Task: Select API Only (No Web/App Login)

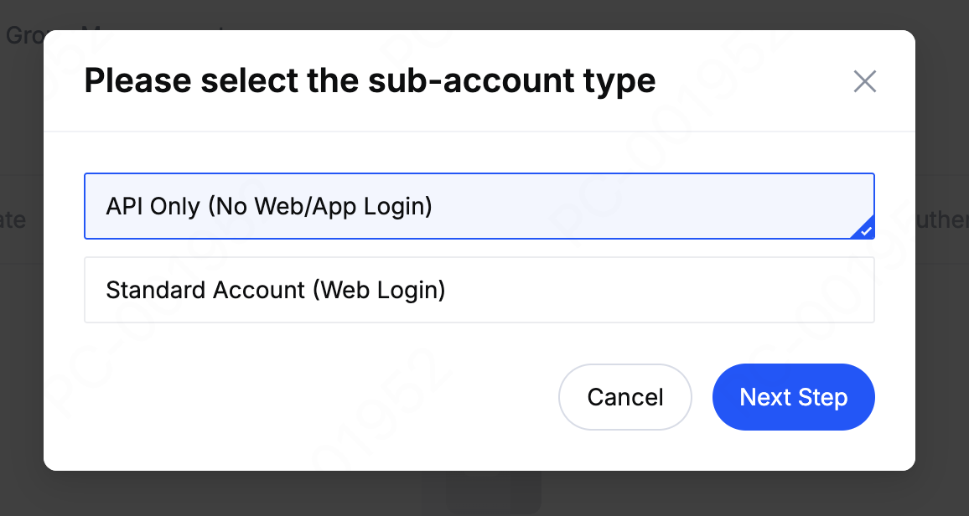Action: 479,206
